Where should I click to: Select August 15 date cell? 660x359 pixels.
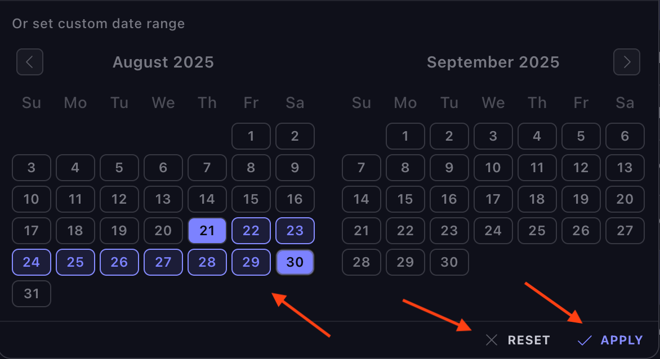point(251,199)
